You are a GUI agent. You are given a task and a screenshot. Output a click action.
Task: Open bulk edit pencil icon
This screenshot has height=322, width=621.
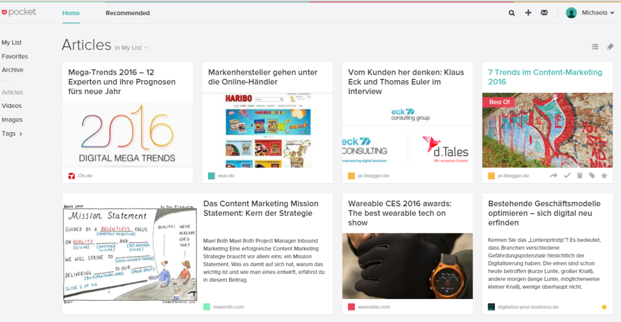pos(610,47)
